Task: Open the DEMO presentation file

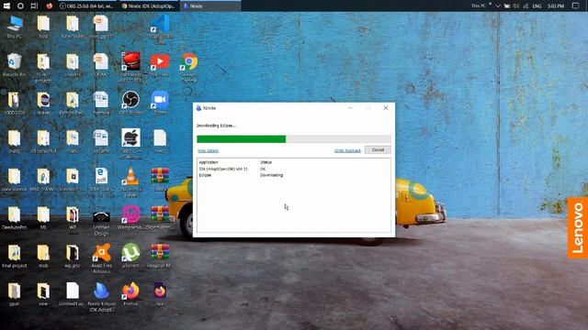Action: [x=101, y=65]
